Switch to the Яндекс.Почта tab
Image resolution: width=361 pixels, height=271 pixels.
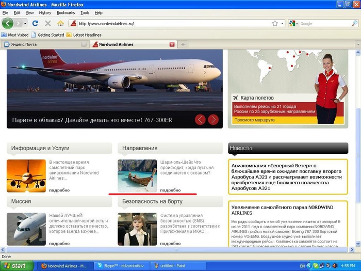45,44
